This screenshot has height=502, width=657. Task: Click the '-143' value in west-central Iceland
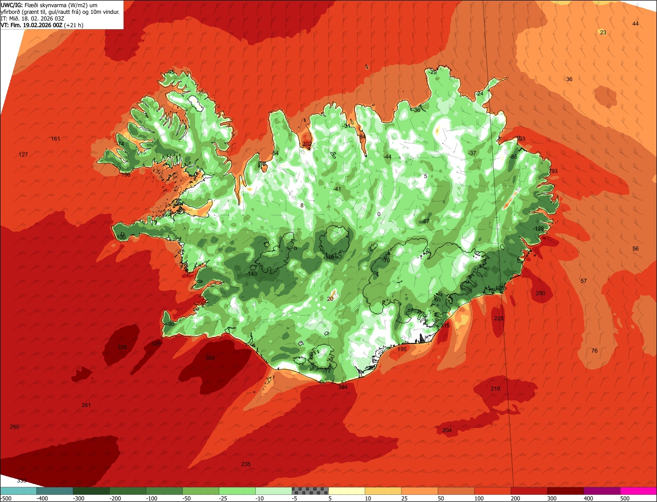click(252, 274)
